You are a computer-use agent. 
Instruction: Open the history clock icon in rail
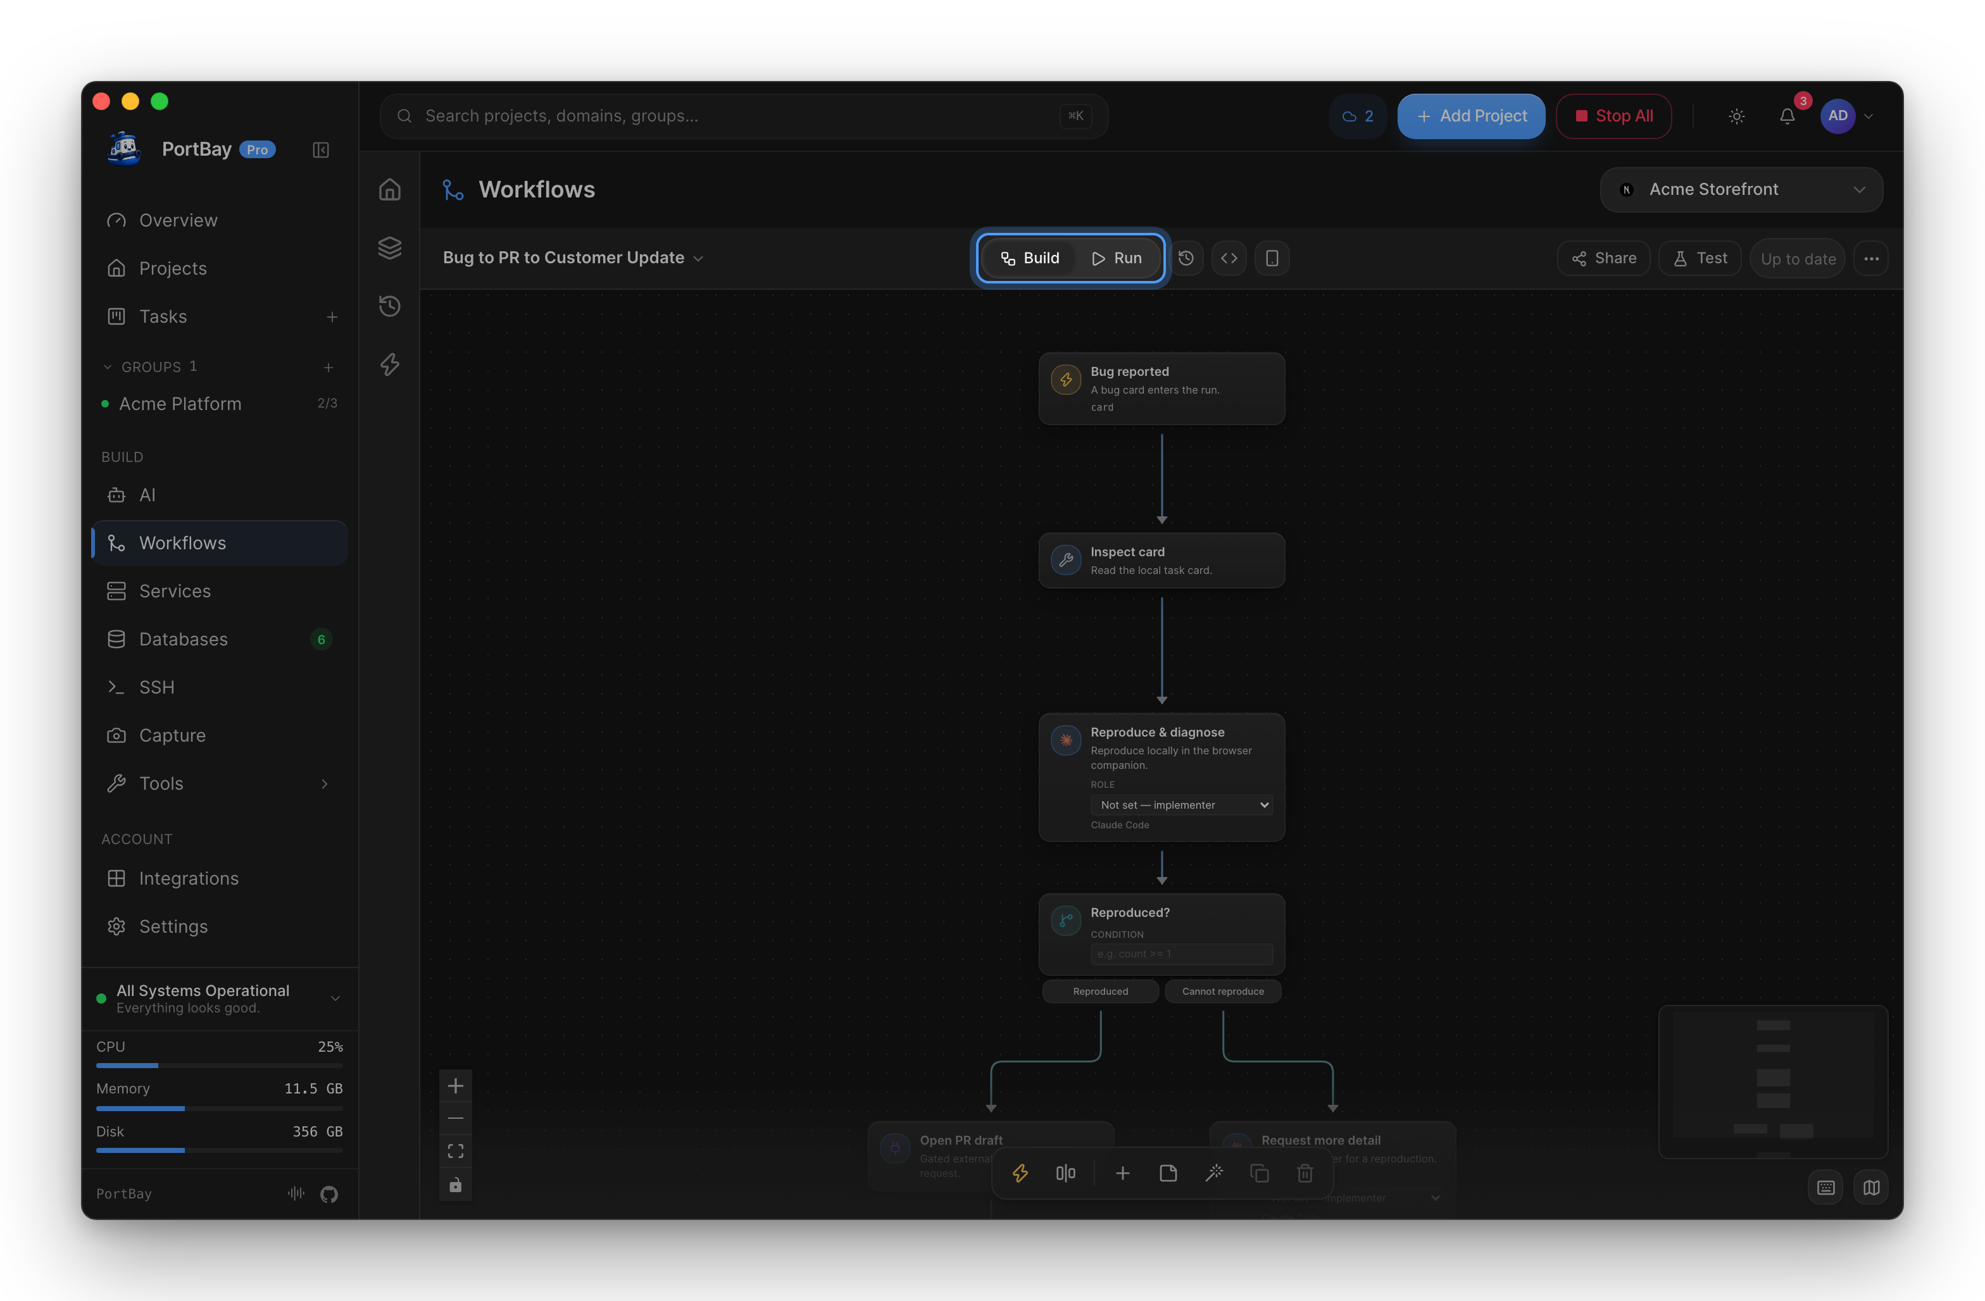(x=389, y=306)
